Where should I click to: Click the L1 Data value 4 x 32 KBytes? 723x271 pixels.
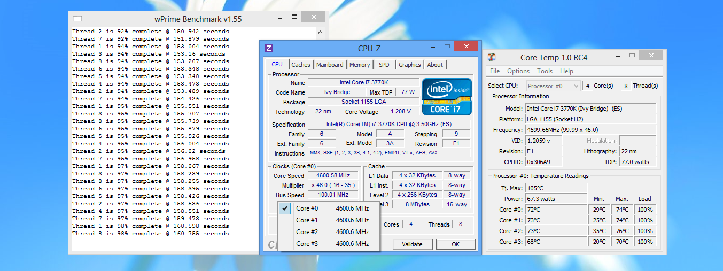417,175
